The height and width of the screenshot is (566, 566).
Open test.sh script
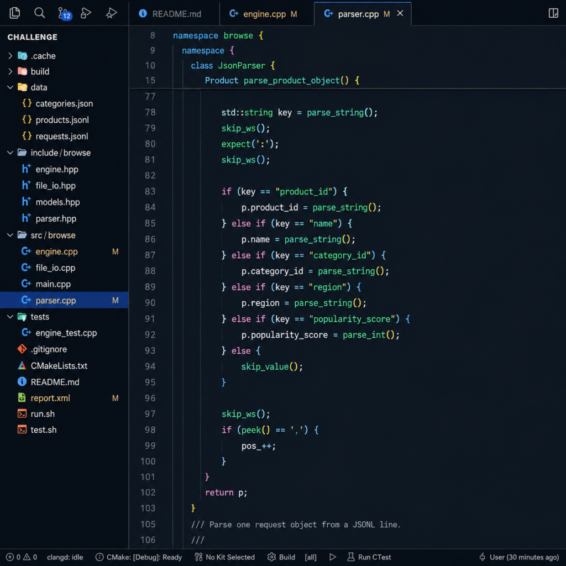point(64,429)
